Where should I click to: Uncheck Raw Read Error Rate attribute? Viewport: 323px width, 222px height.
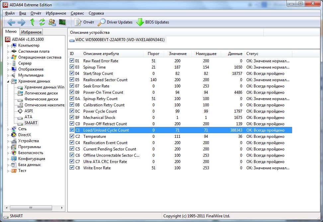click(x=72, y=61)
